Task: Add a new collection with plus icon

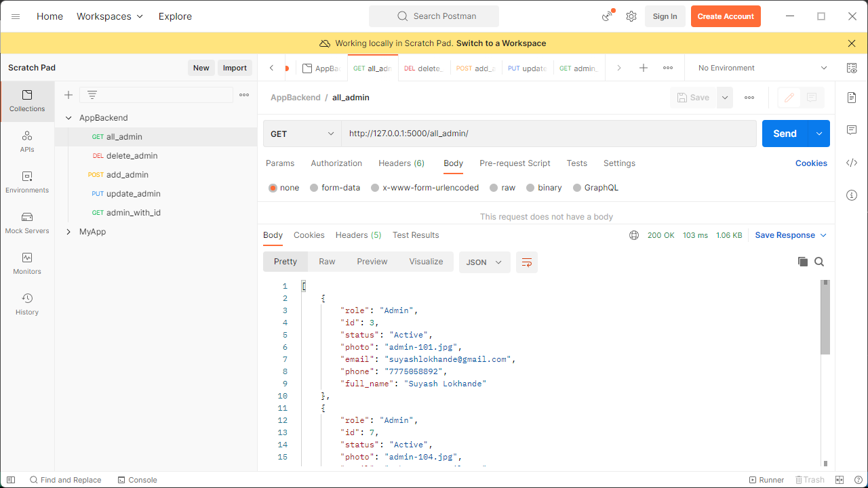Action: coord(68,95)
